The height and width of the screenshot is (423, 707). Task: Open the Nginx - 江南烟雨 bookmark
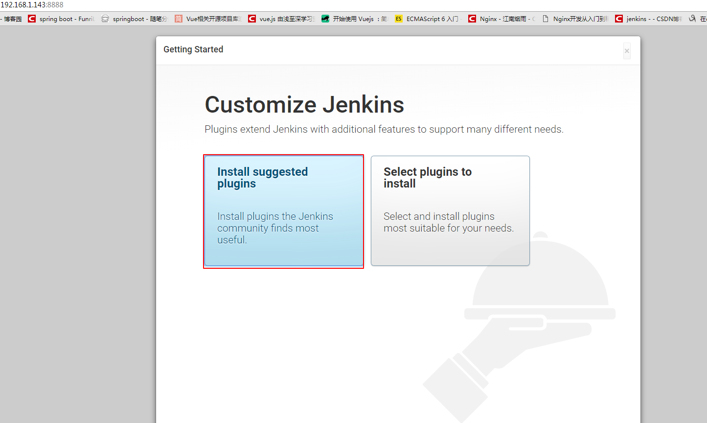tap(502, 19)
